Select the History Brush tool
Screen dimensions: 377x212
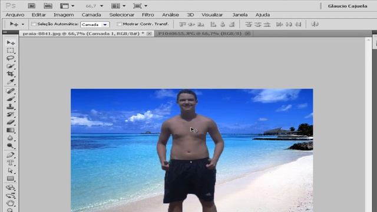11,114
